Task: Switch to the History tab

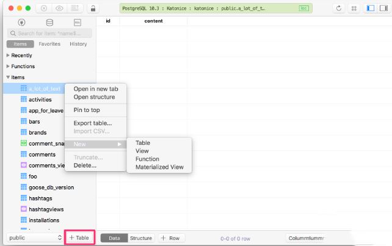Action: click(78, 44)
